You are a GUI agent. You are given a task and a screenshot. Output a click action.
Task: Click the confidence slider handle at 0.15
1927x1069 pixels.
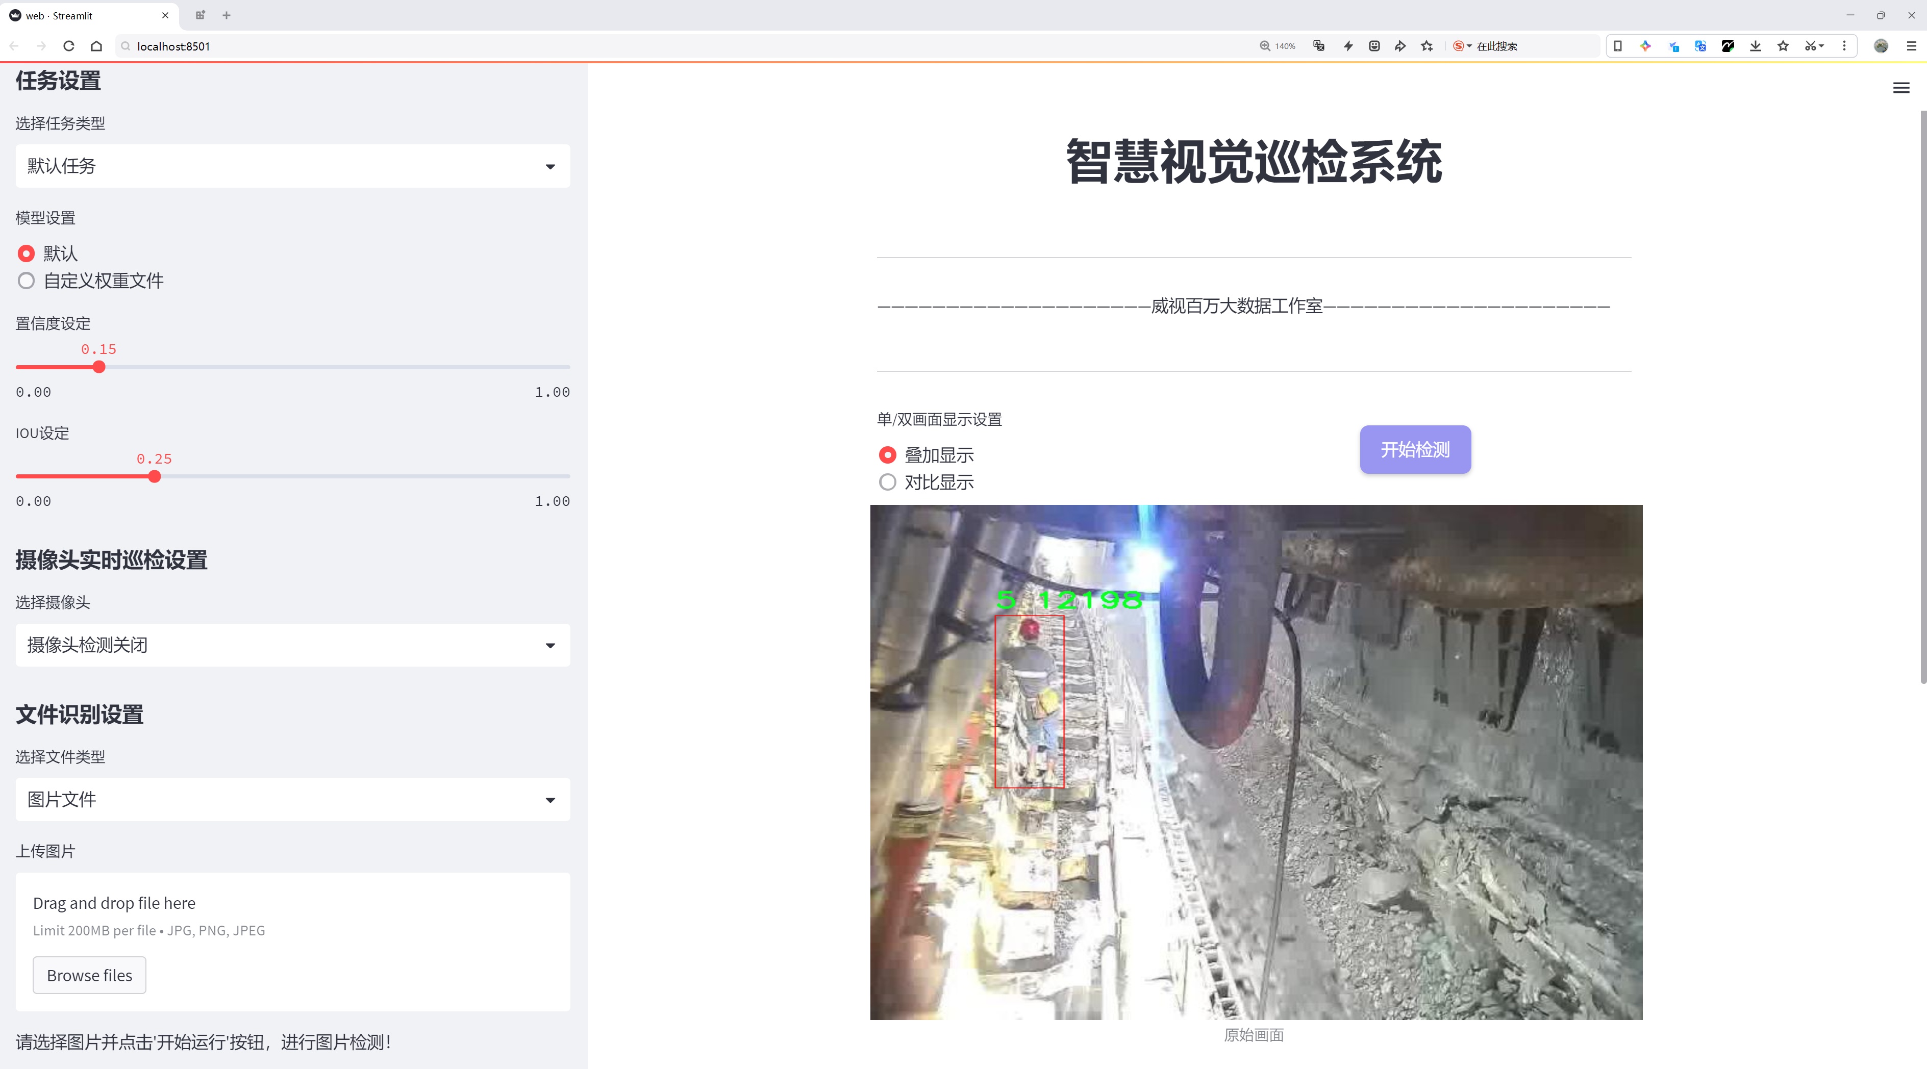tap(99, 367)
